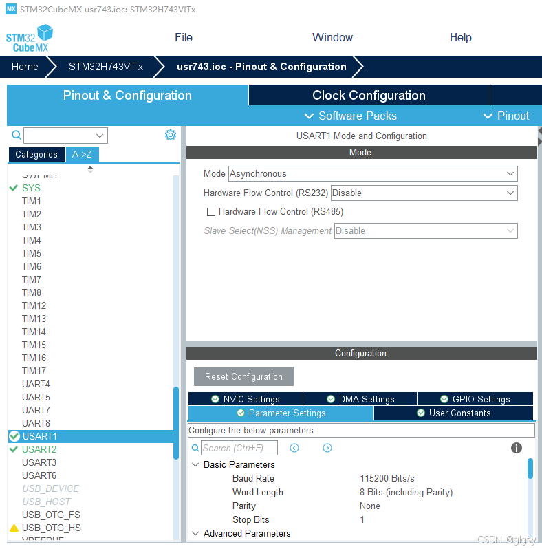Select TIM1 in the peripheral list
The height and width of the screenshot is (549, 542).
(32, 201)
